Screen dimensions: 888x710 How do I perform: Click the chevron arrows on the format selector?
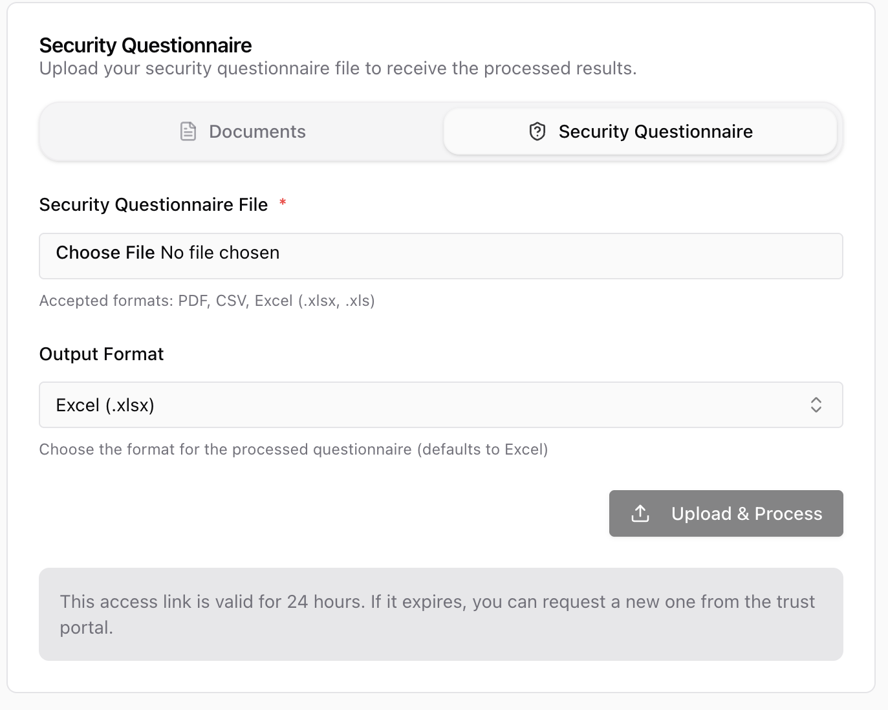(816, 405)
